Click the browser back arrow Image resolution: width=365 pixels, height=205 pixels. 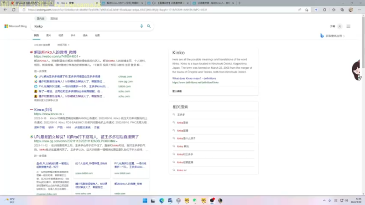pyautogui.click(x=5, y=10)
